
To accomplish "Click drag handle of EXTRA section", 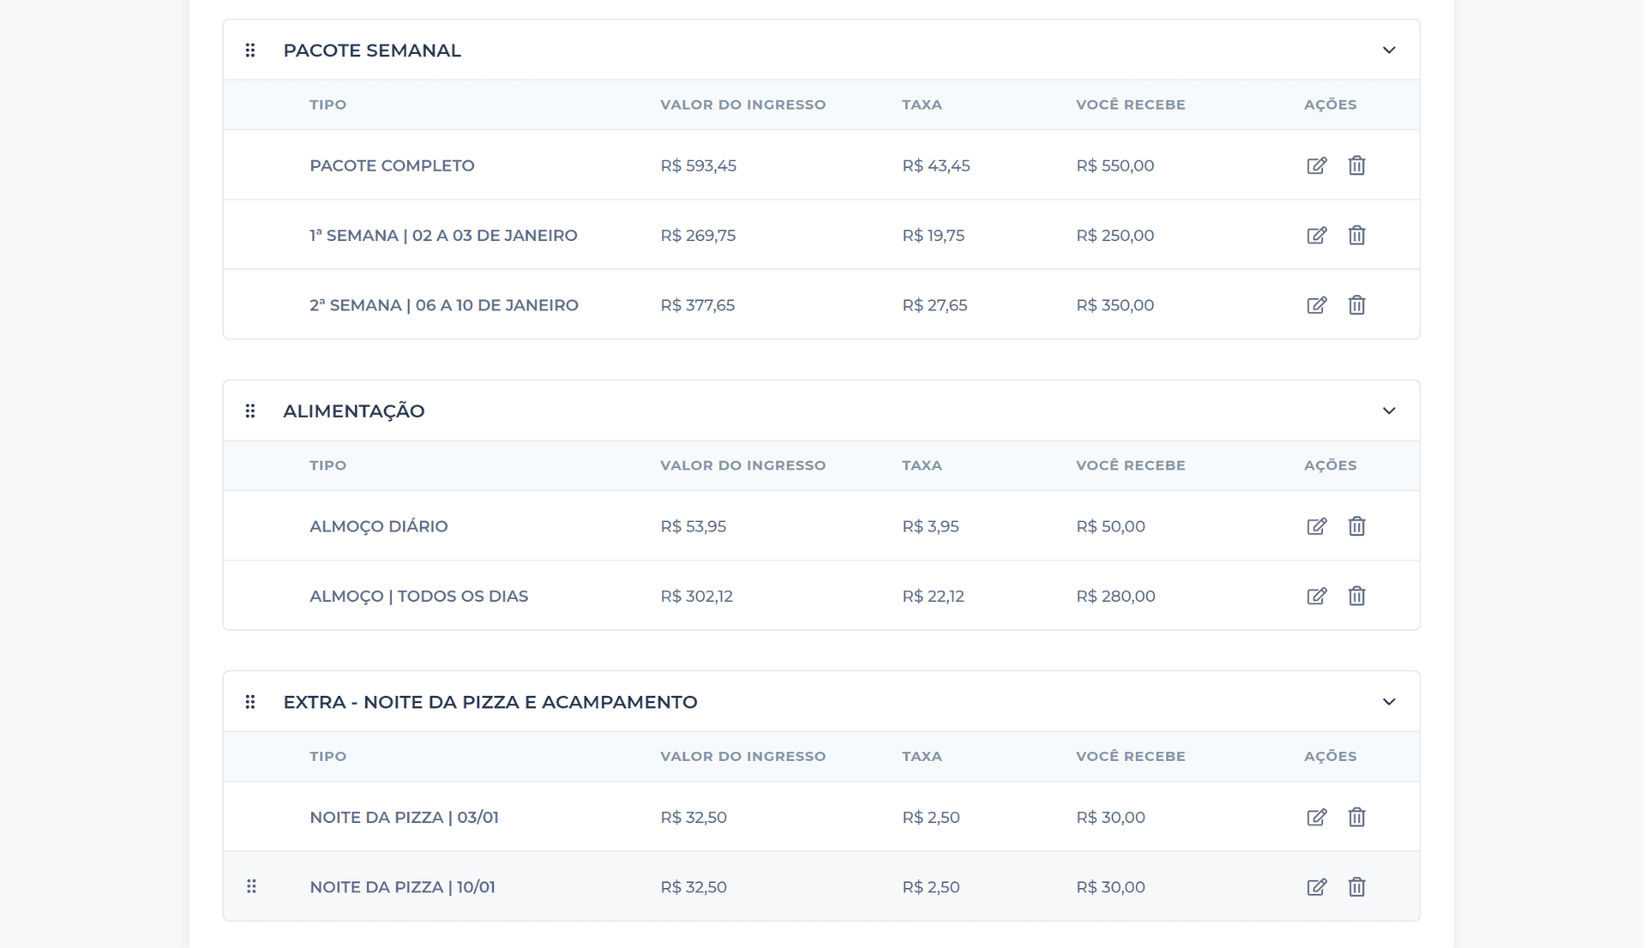I will pos(250,702).
